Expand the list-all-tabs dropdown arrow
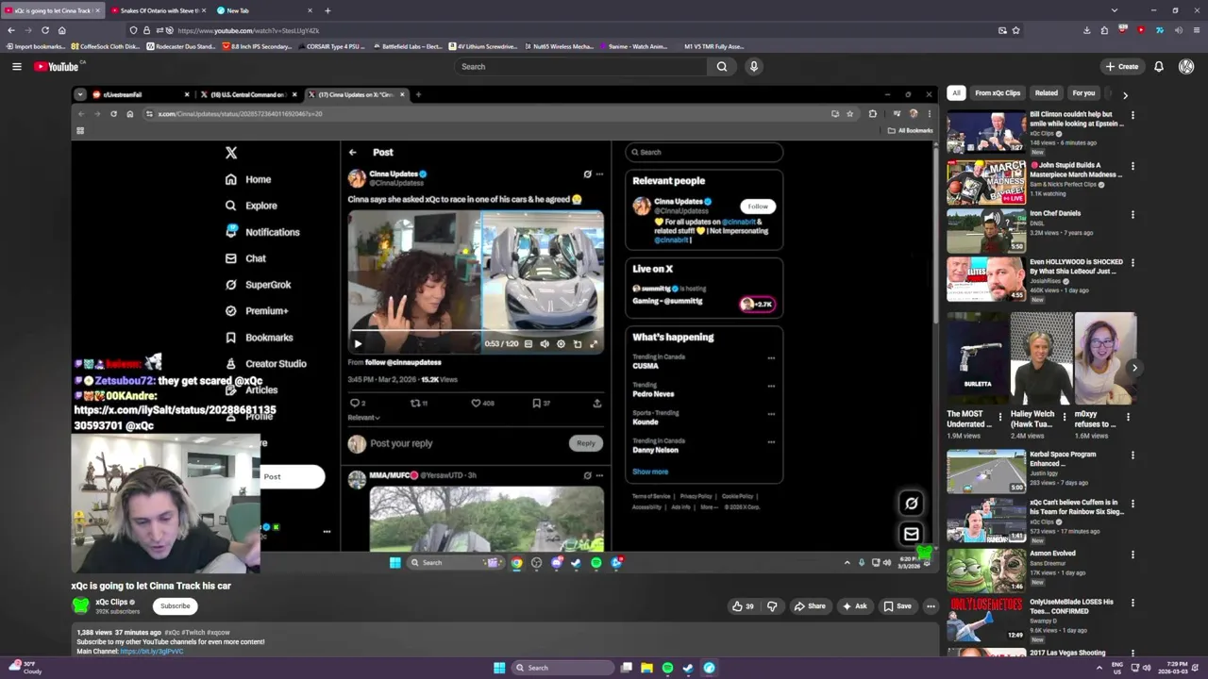The width and height of the screenshot is (1208, 679). click(x=1115, y=10)
